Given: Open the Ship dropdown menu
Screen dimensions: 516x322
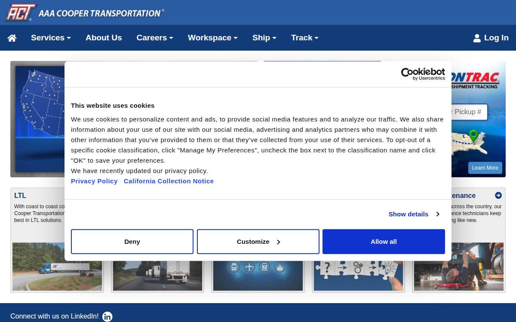Looking at the screenshot, I should click(x=264, y=38).
